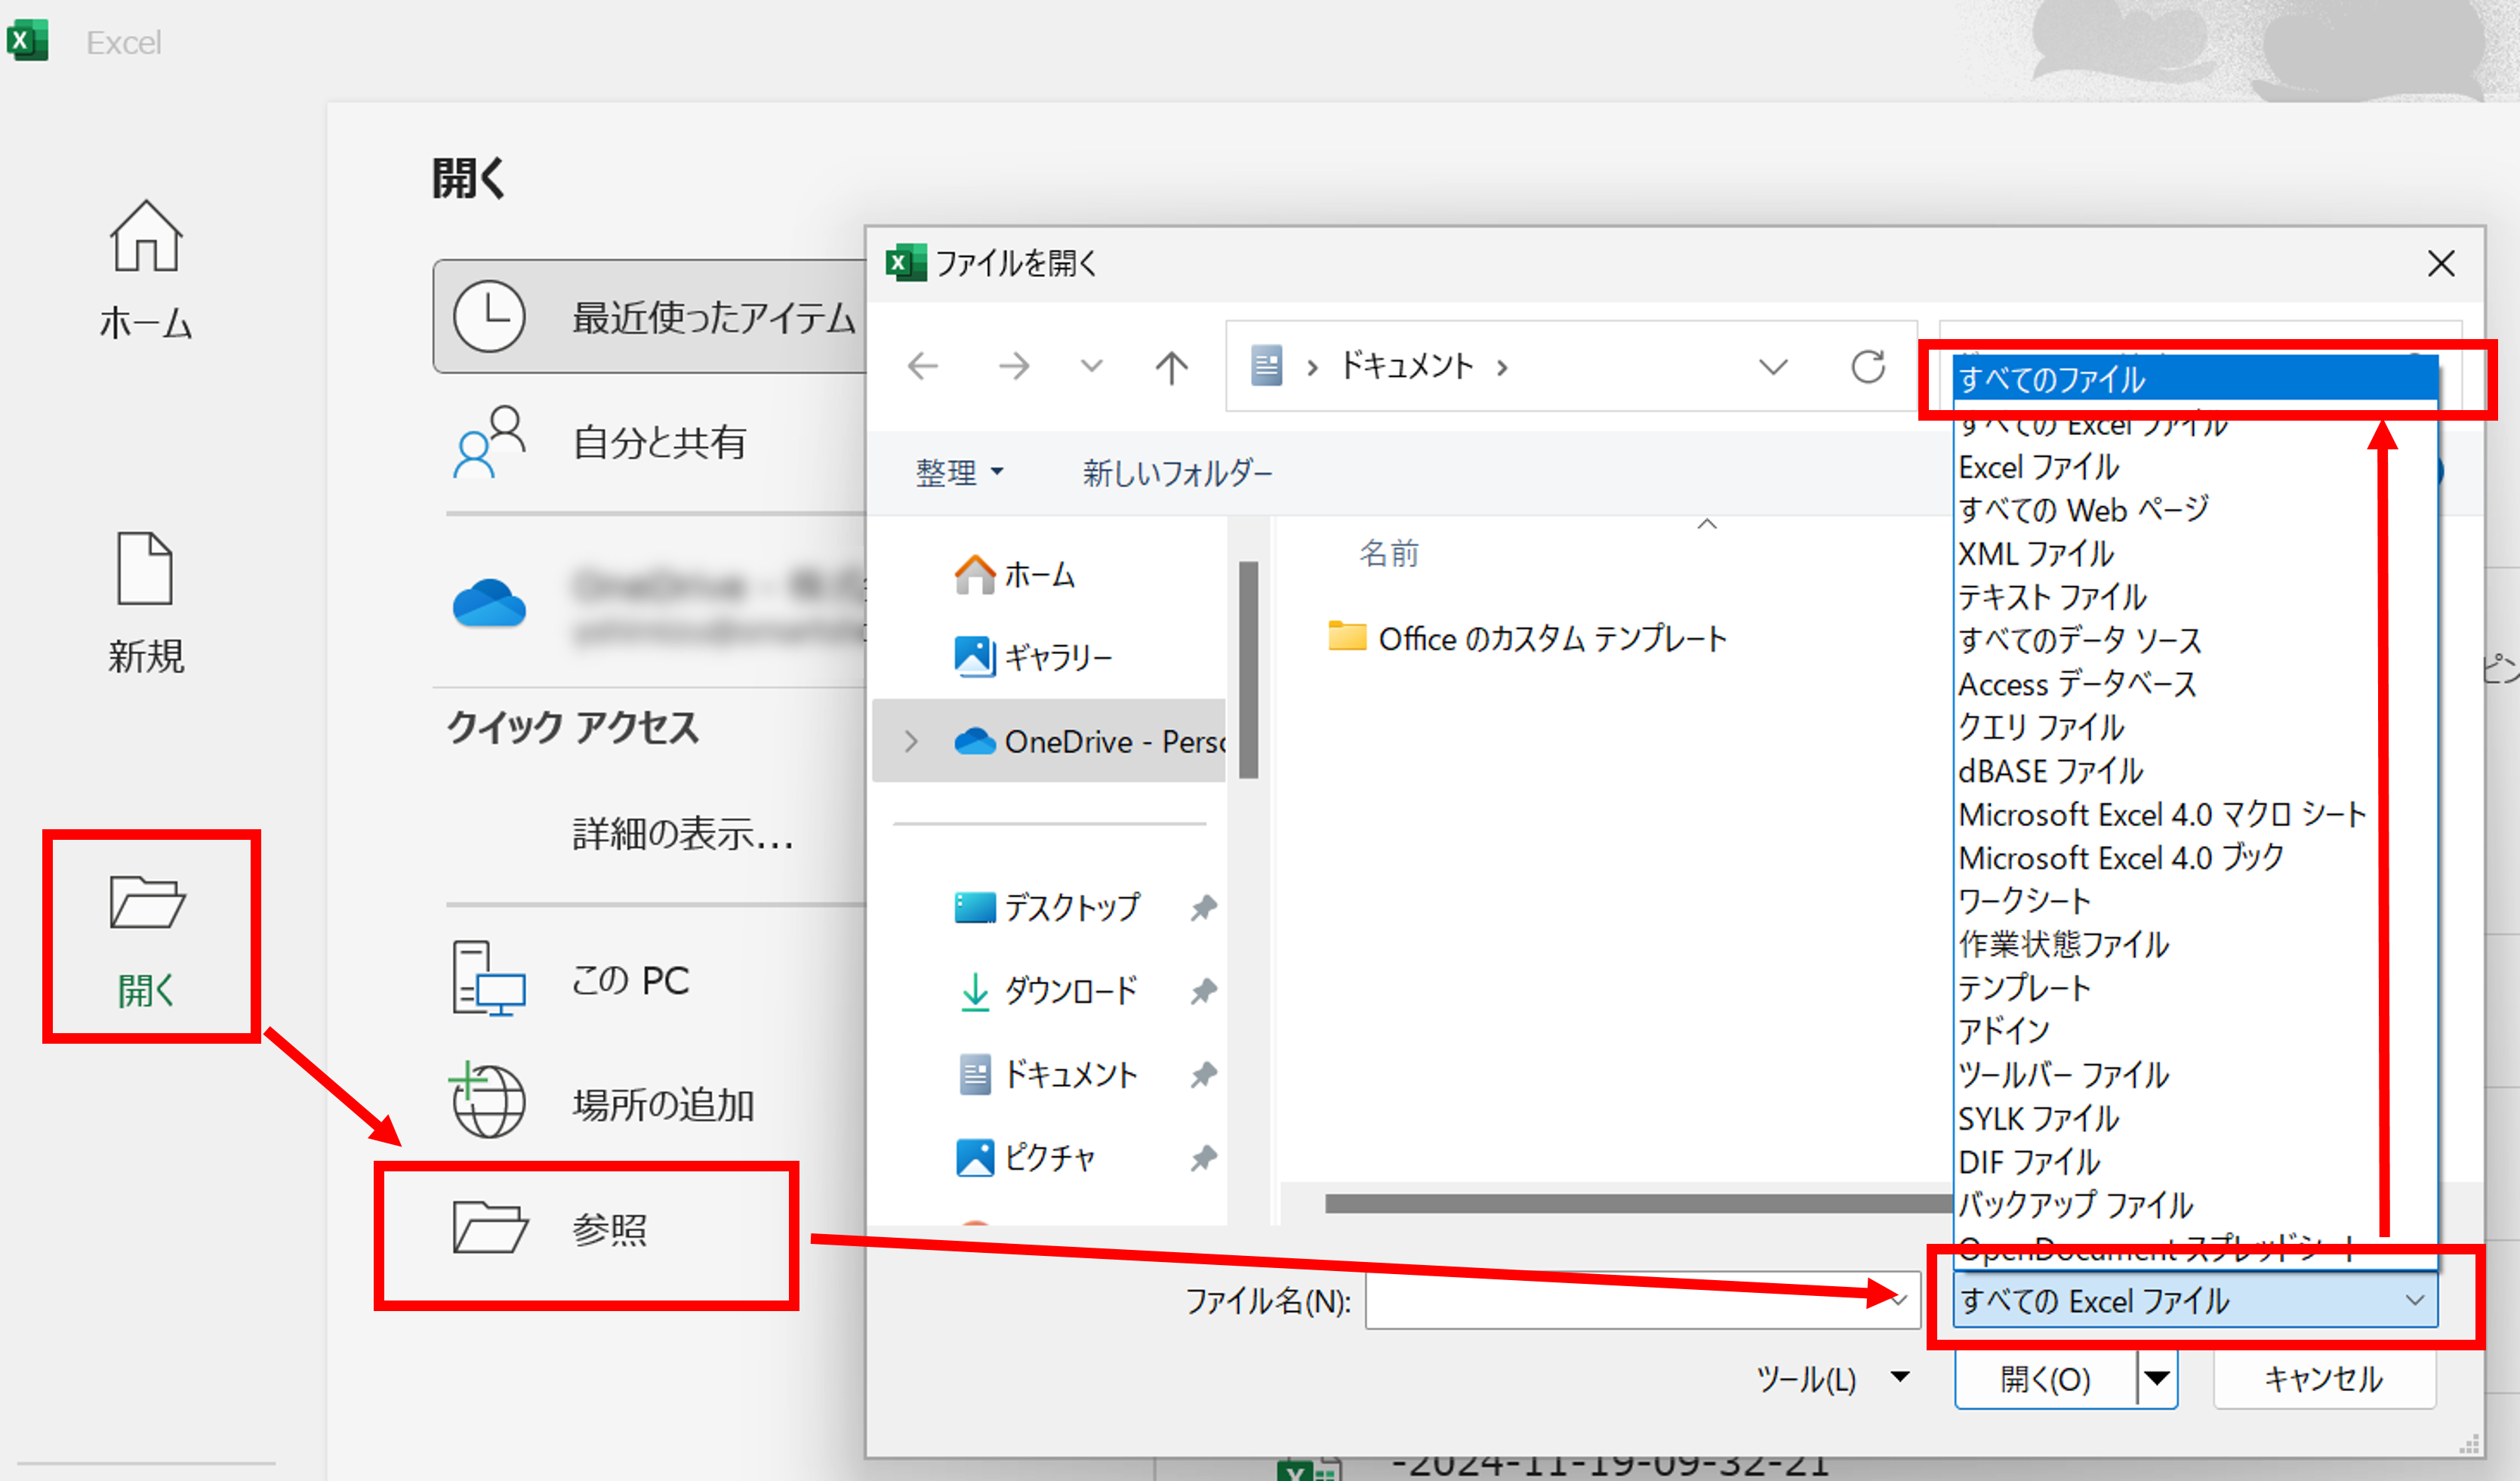This screenshot has height=1481, width=2520.
Task: Click pin icon next to ダウンロード
Action: pos(1203,991)
